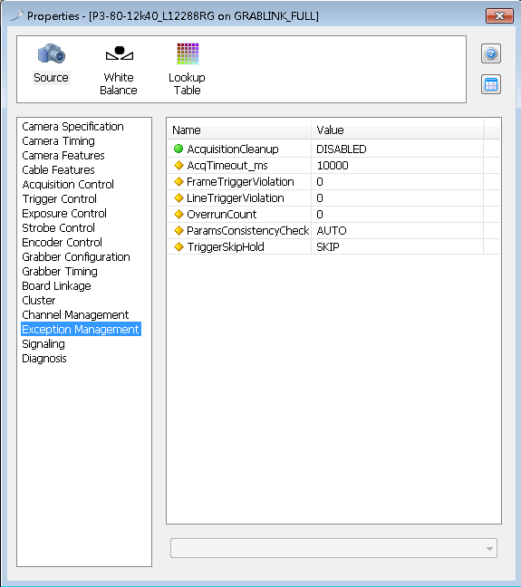Viewport: 521px width, 587px height.
Task: Open Diagnosis category
Action: 44,358
